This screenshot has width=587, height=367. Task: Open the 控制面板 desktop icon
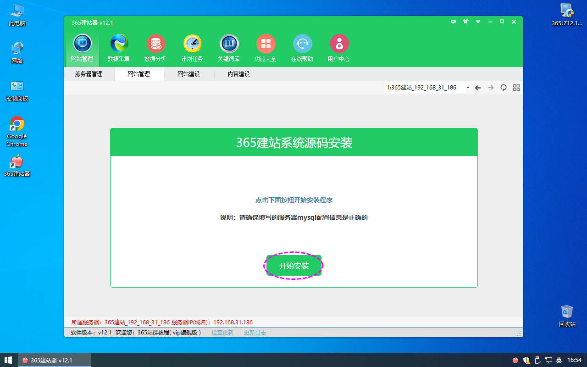pos(17,90)
